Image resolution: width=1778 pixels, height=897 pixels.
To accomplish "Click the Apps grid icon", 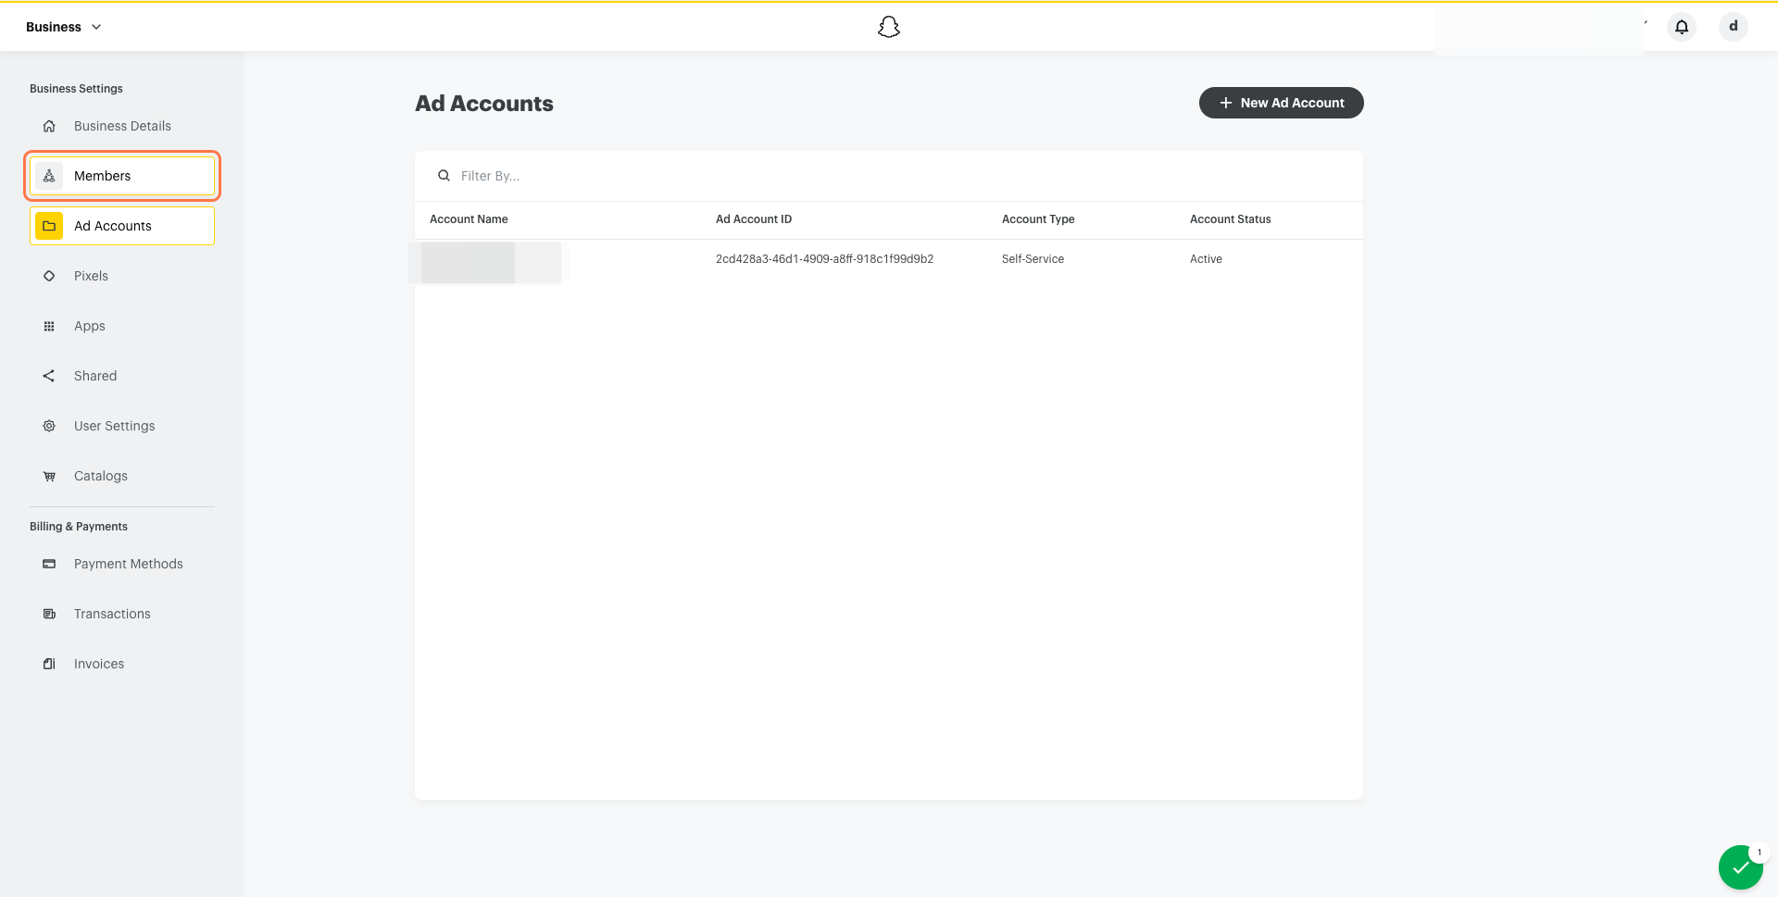I will pyautogui.click(x=49, y=326).
